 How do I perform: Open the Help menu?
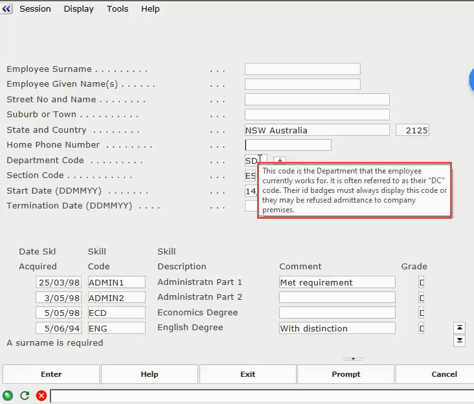click(150, 9)
